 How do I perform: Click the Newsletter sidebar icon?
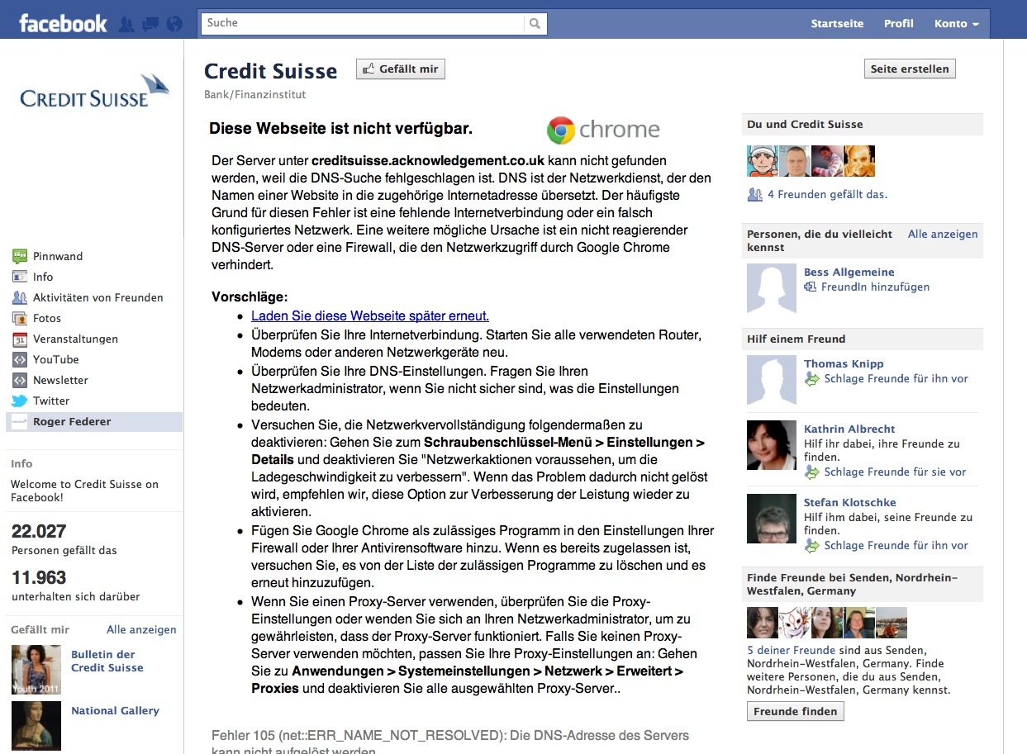click(x=20, y=380)
